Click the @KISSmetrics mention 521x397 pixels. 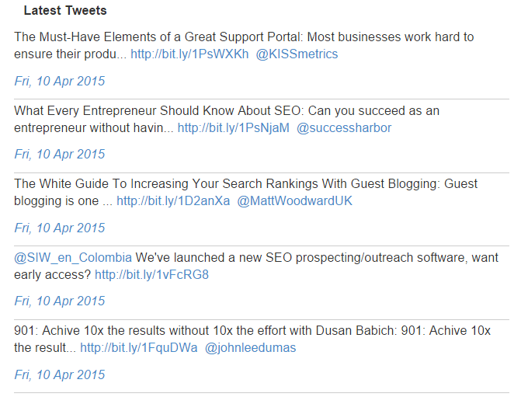pyautogui.click(x=297, y=54)
